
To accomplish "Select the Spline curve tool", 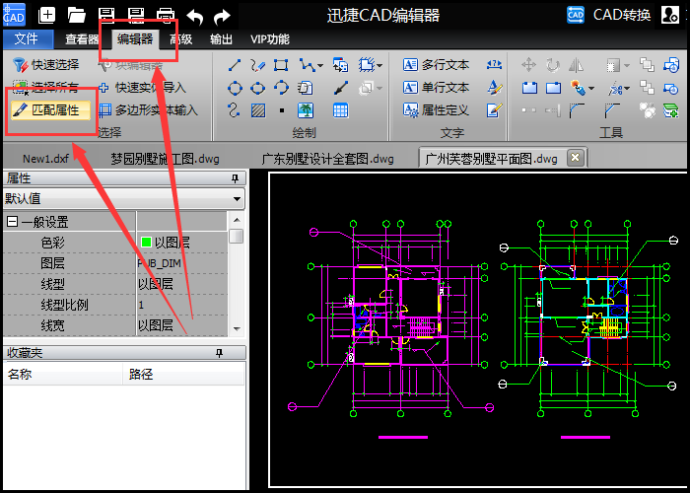I will pos(235,110).
